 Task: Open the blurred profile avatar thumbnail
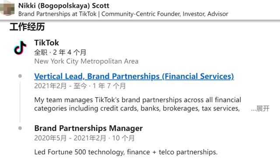coord(7,8)
